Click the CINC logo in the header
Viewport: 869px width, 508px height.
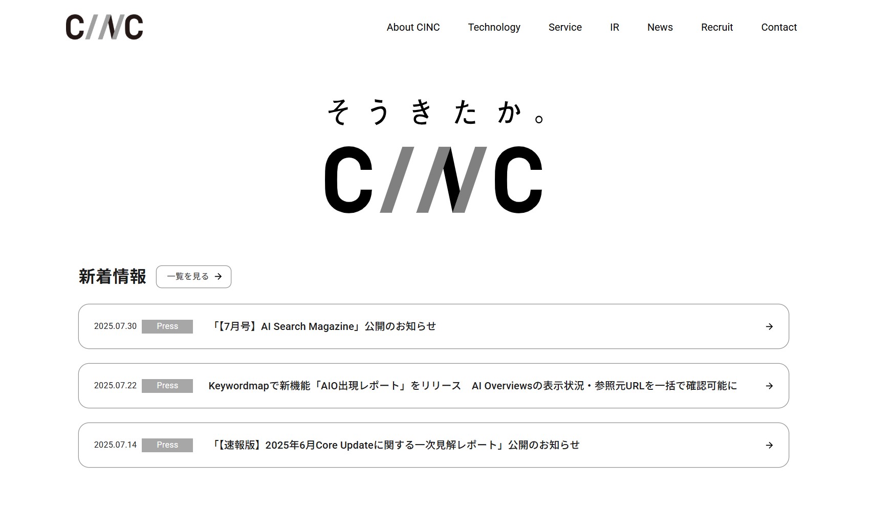pyautogui.click(x=104, y=27)
